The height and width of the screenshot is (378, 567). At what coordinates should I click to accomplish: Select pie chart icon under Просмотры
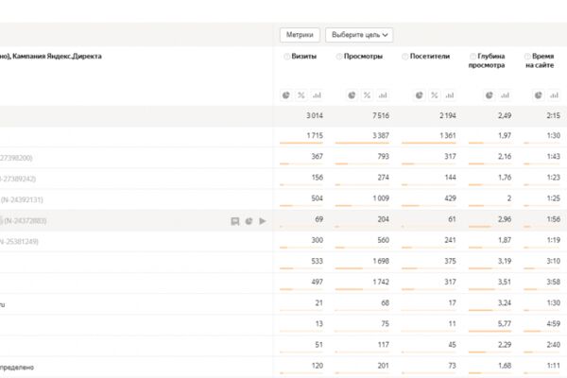click(352, 95)
